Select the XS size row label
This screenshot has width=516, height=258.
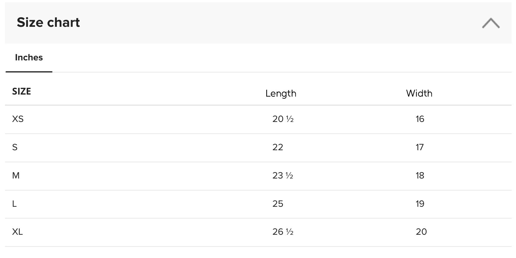pyautogui.click(x=18, y=119)
